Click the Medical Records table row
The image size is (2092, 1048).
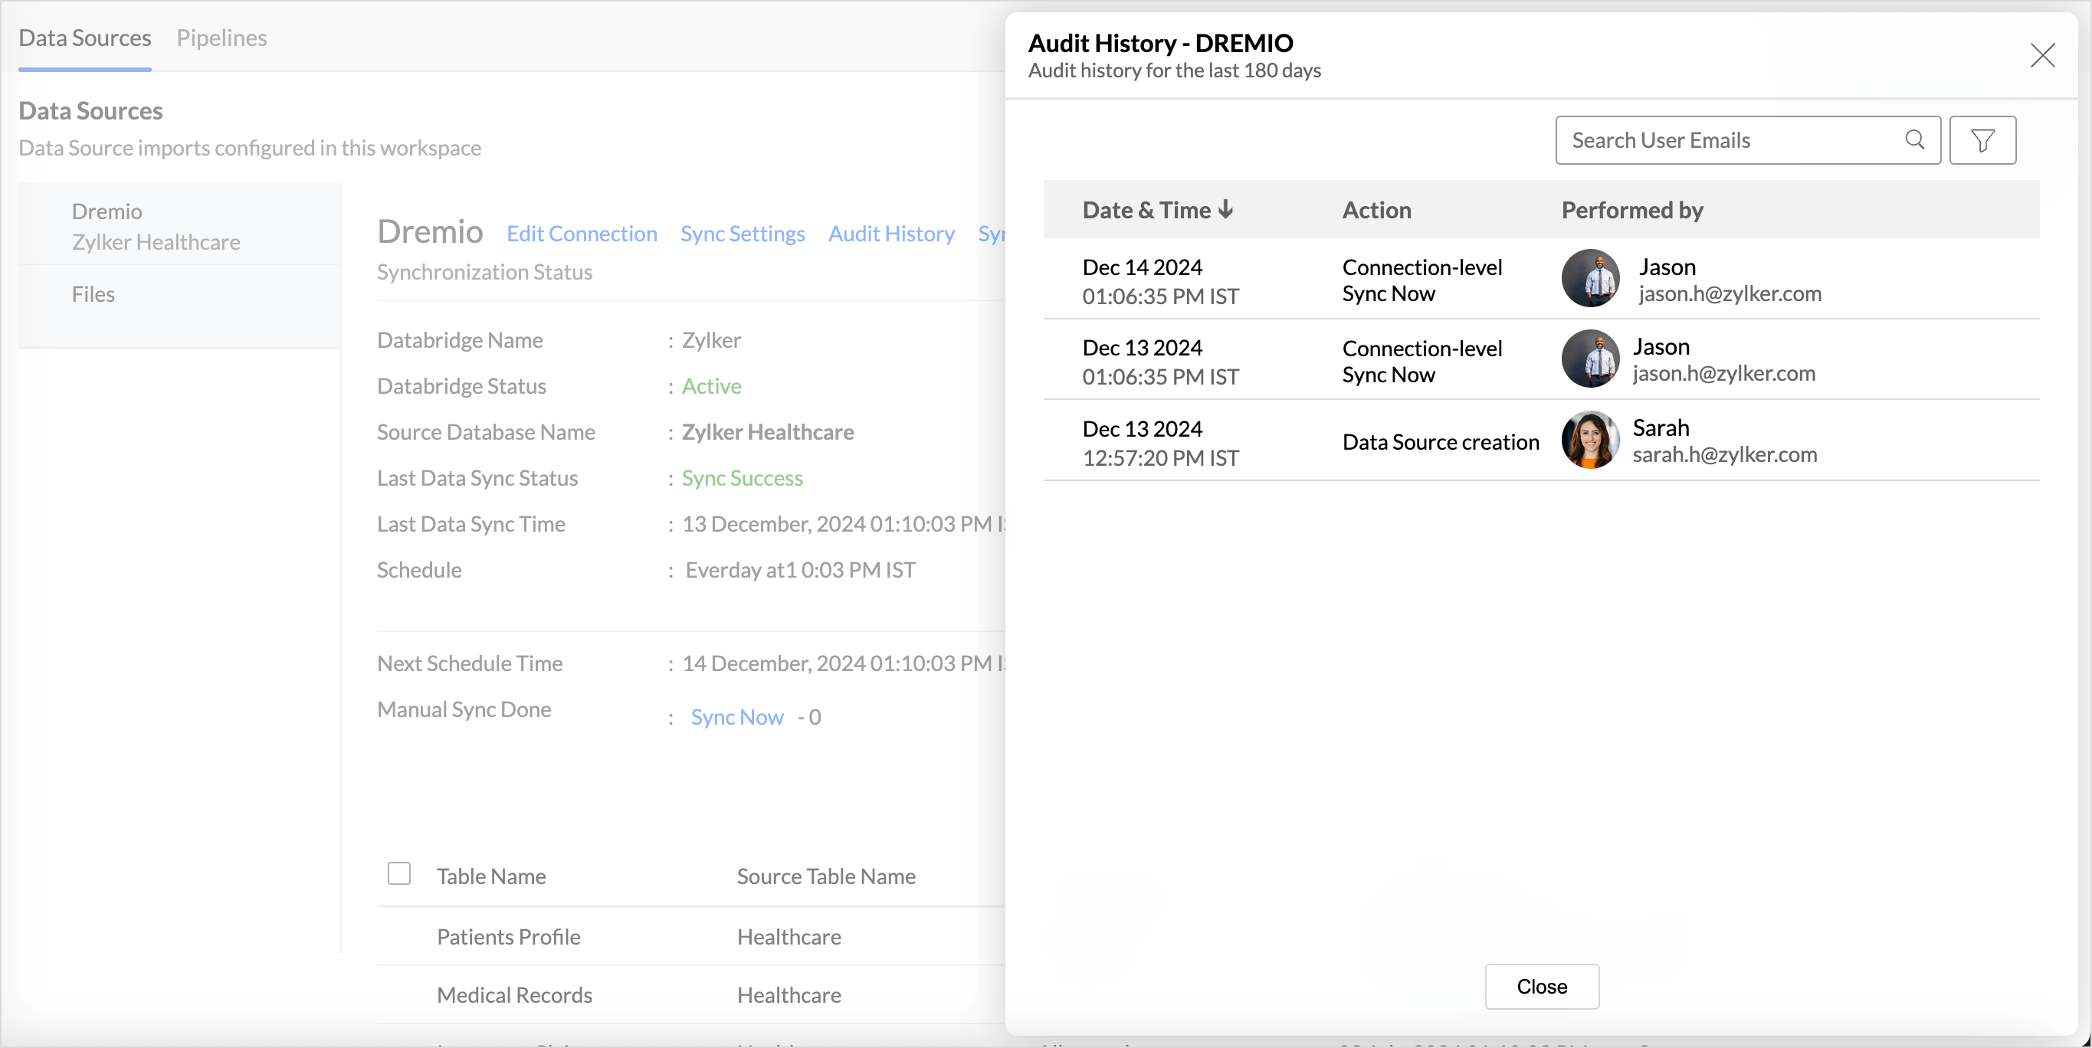pyautogui.click(x=514, y=995)
